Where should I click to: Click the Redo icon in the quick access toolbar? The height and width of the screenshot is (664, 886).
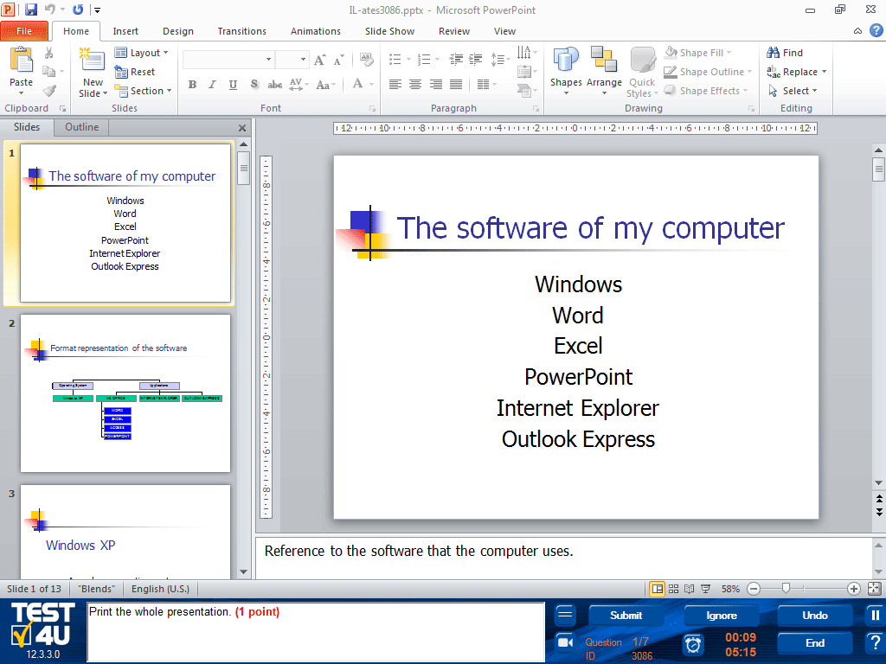click(77, 10)
